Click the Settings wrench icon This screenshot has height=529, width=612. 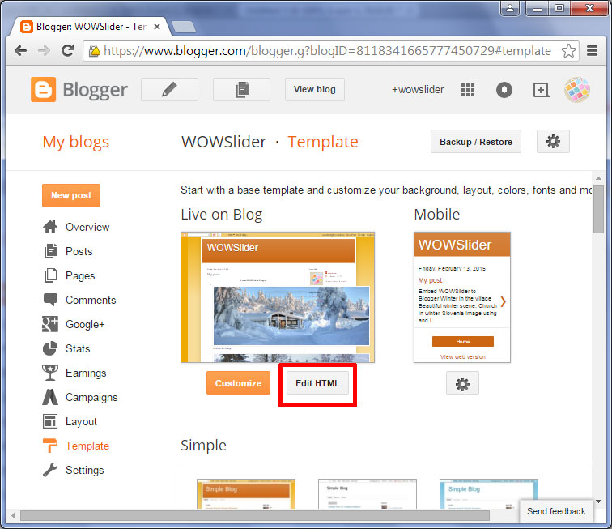(x=50, y=470)
